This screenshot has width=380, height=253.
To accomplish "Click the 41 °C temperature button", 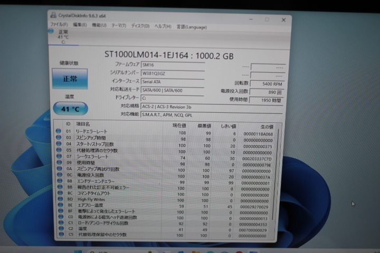I will point(71,109).
